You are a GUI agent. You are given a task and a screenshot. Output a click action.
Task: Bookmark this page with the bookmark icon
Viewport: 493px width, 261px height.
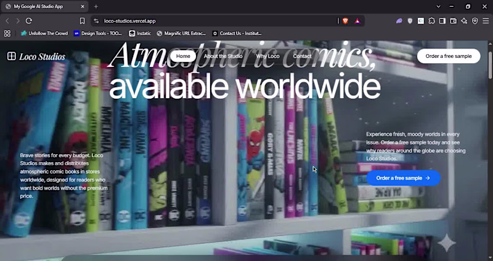pos(82,21)
